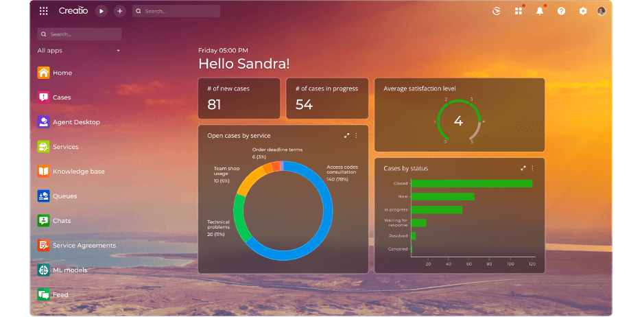Open Cases by status options menu
The width and height of the screenshot is (642, 317).
532,168
